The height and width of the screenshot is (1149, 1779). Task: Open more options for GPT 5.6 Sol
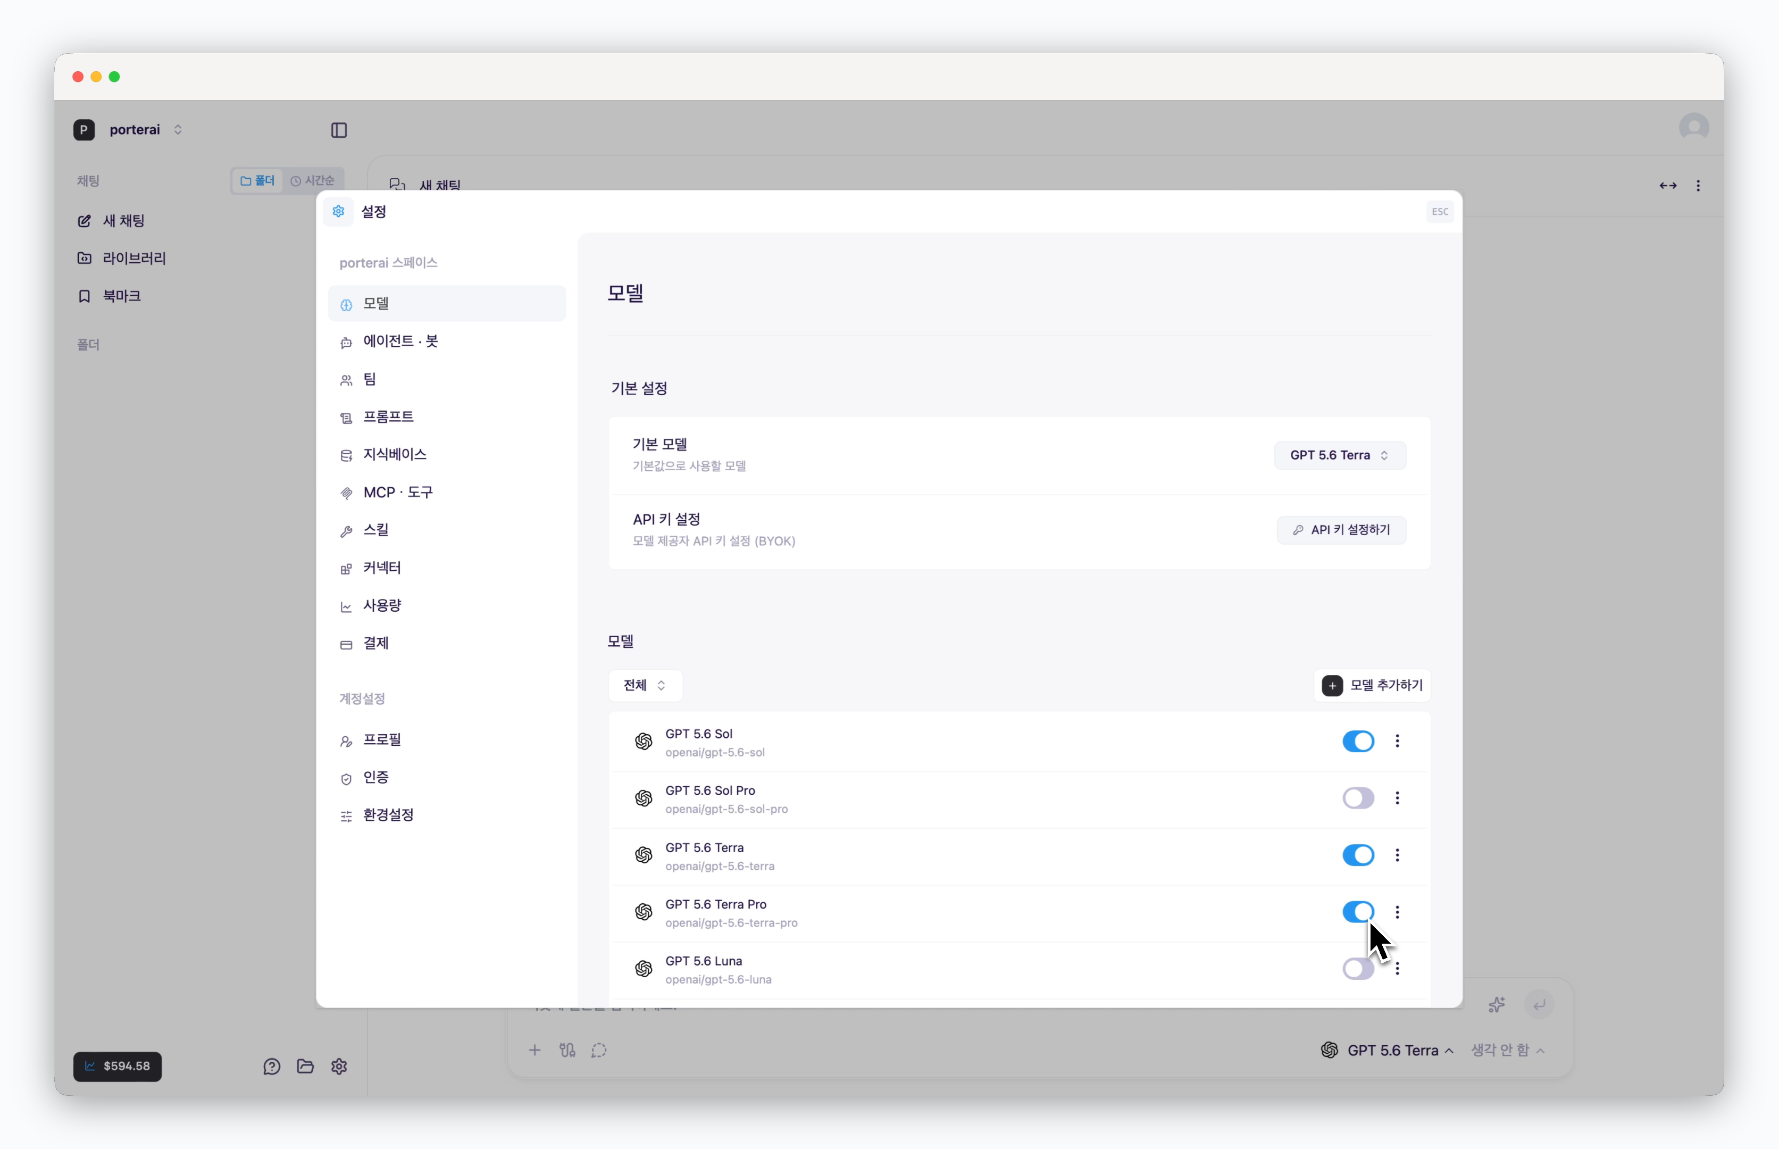pyautogui.click(x=1397, y=741)
